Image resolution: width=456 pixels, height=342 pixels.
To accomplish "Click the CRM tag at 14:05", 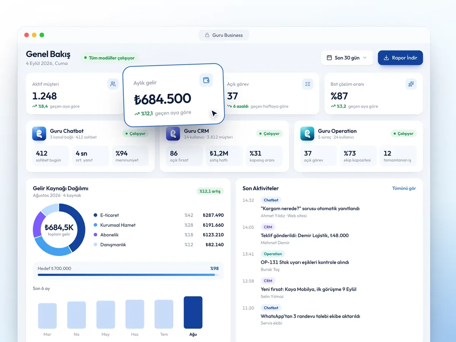I will pos(268,227).
